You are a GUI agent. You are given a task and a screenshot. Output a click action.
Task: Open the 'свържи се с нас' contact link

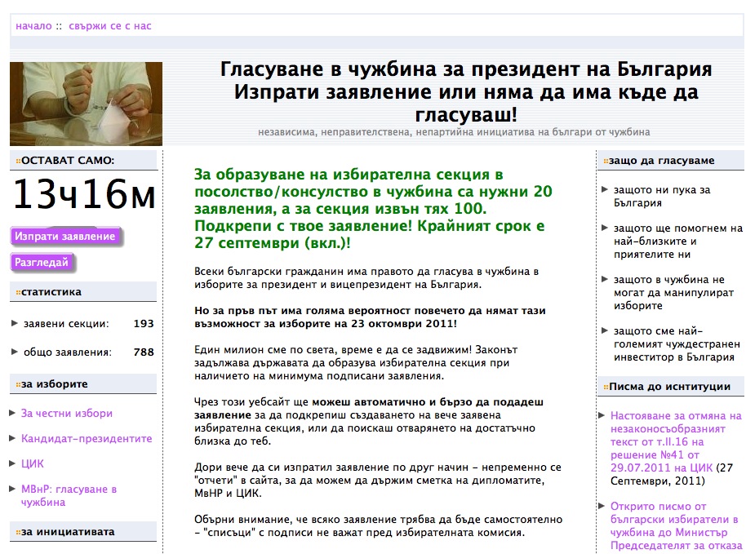110,25
